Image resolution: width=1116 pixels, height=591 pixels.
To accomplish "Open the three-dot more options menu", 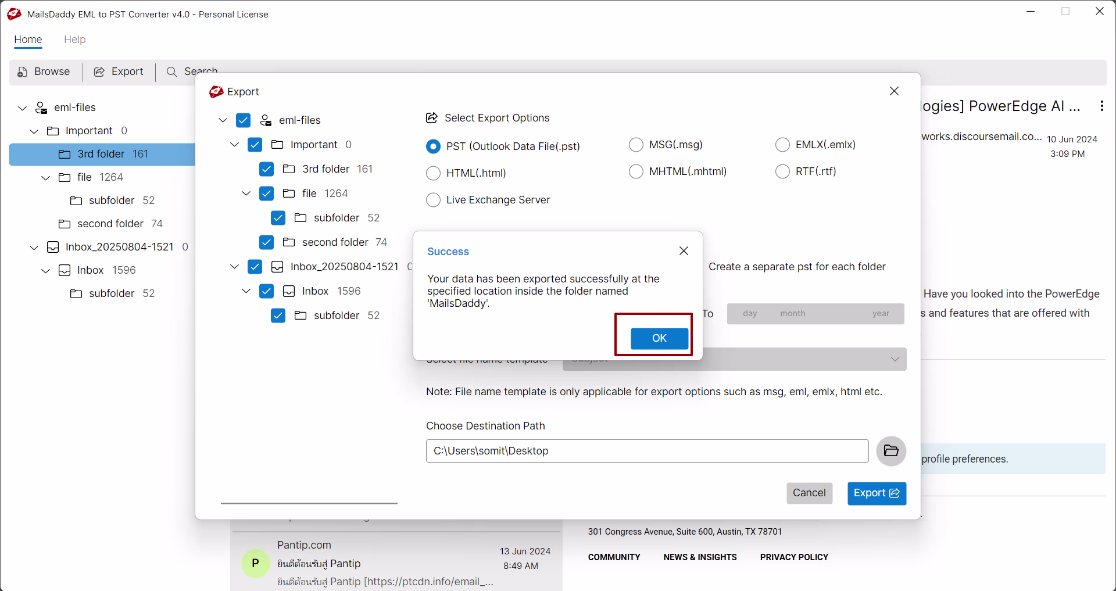I will pos(1101,106).
